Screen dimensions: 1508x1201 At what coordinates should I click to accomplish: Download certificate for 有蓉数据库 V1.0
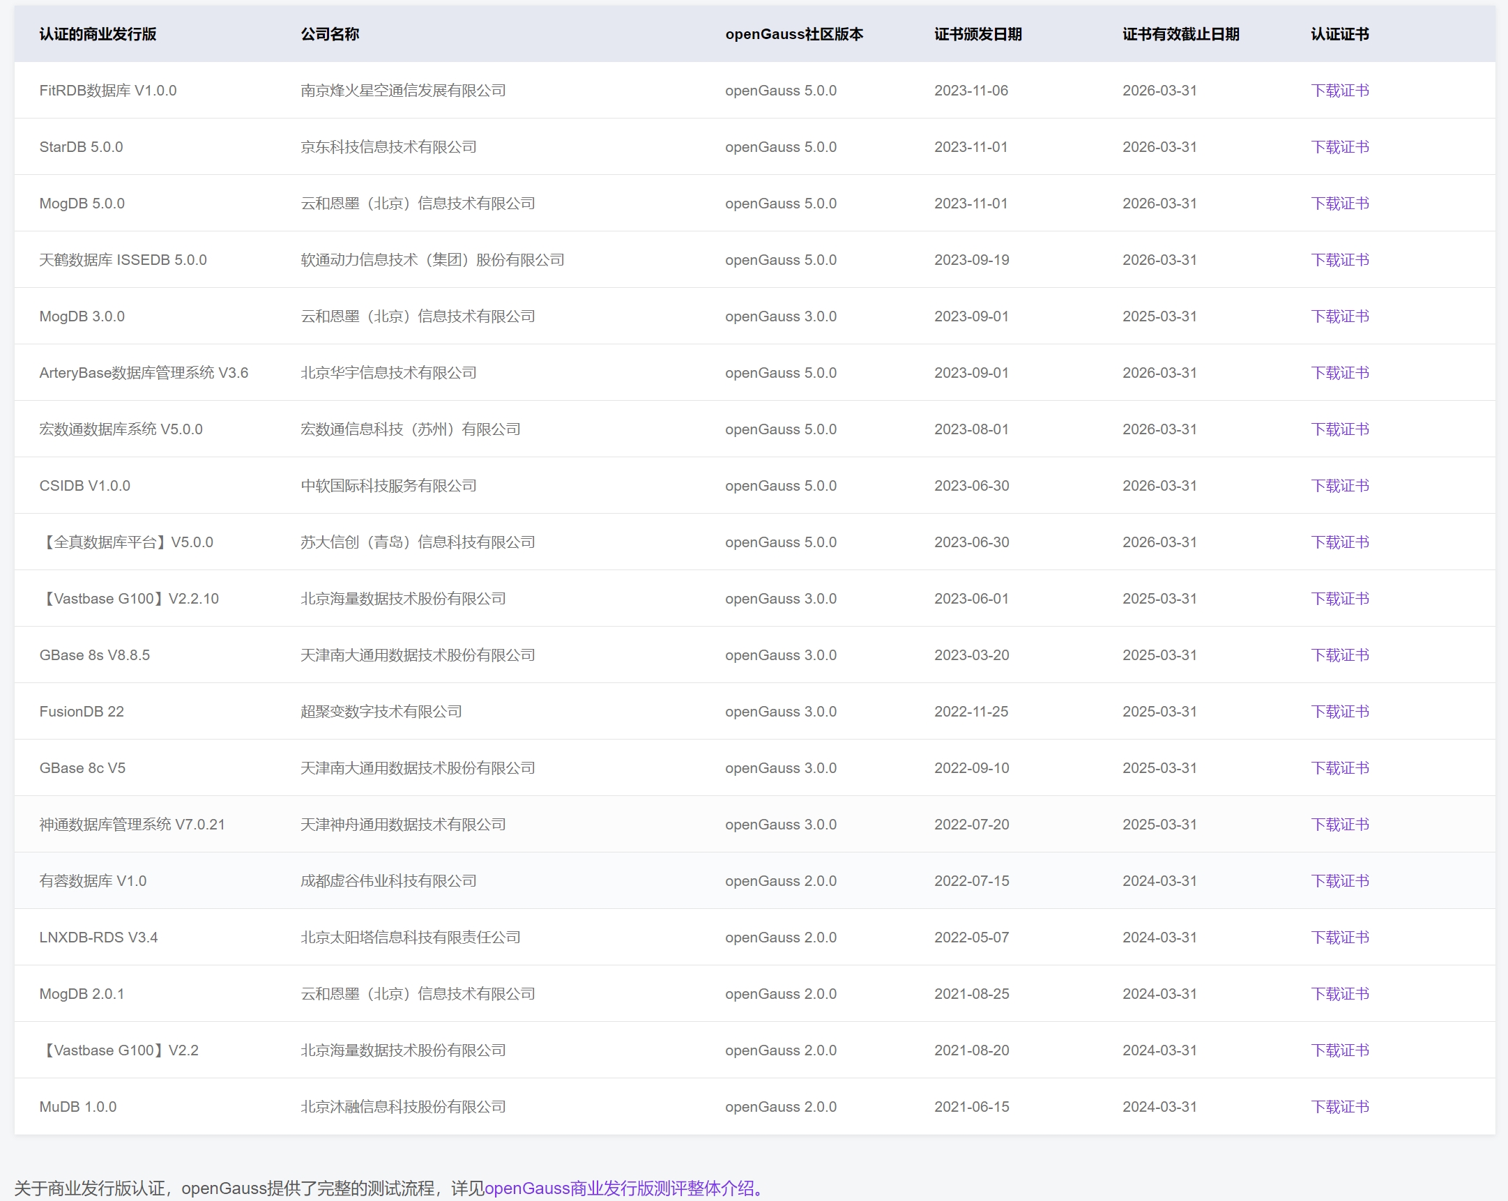(x=1339, y=881)
